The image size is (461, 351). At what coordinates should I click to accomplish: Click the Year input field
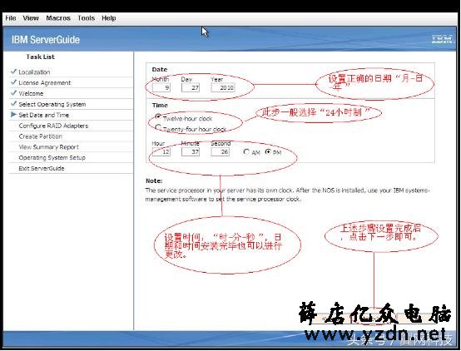(223, 87)
